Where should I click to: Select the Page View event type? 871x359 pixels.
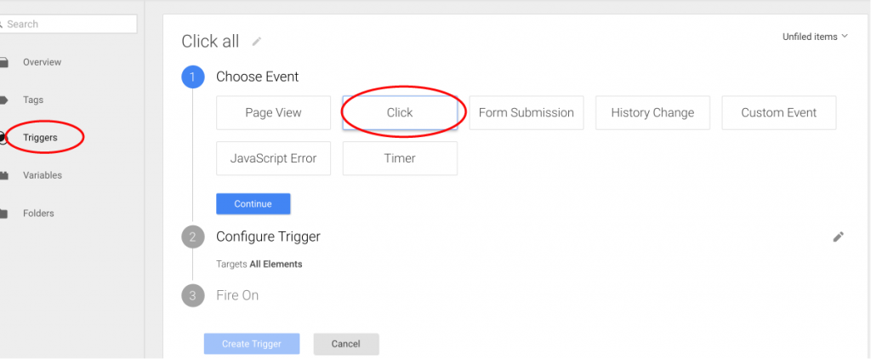[273, 113]
